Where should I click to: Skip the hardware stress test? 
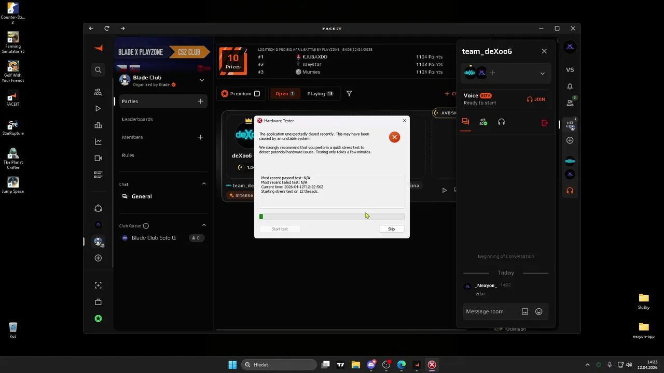tap(391, 229)
